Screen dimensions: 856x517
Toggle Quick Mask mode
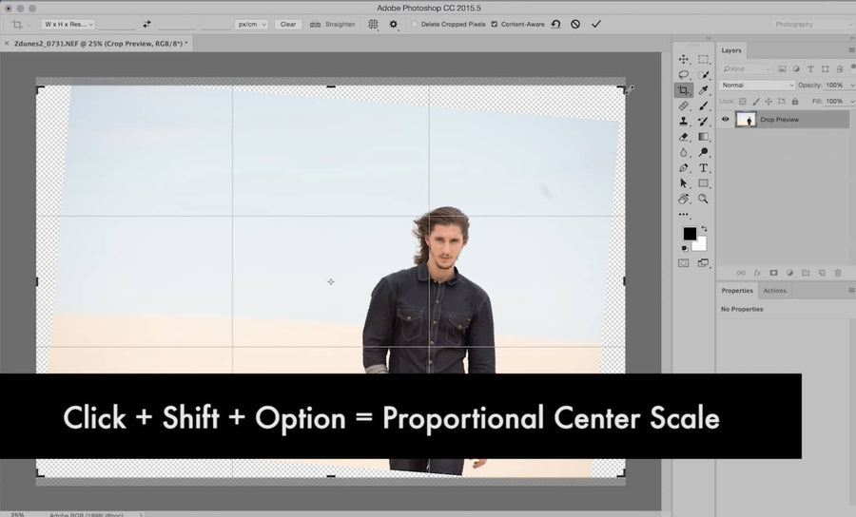(684, 263)
